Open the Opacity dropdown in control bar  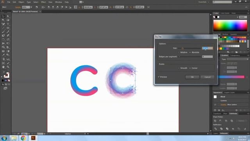pos(31,7)
